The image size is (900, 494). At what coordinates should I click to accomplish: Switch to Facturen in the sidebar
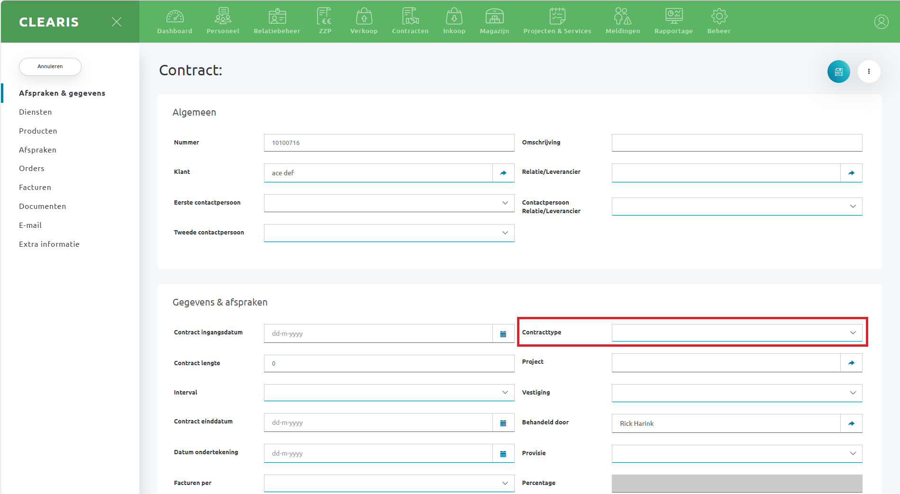35,188
